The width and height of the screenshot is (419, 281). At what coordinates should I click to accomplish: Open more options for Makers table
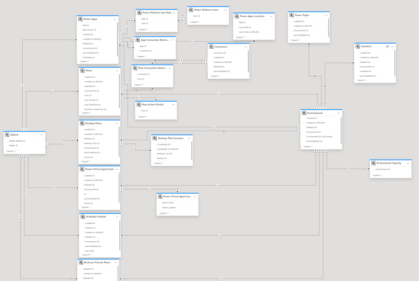coord(41,135)
